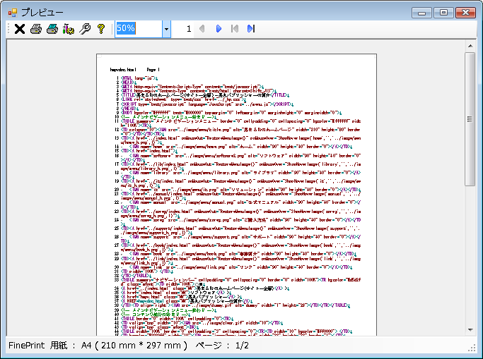
Task: Expand the zoom percentage dropdown arrow
Action: (x=166, y=29)
